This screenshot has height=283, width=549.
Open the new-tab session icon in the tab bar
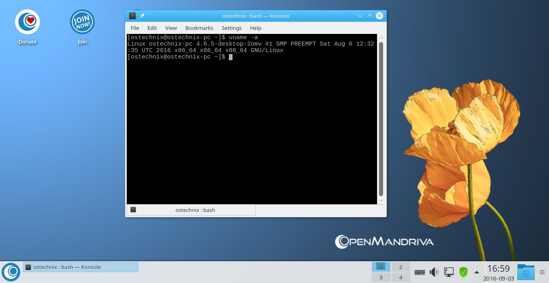click(x=133, y=210)
